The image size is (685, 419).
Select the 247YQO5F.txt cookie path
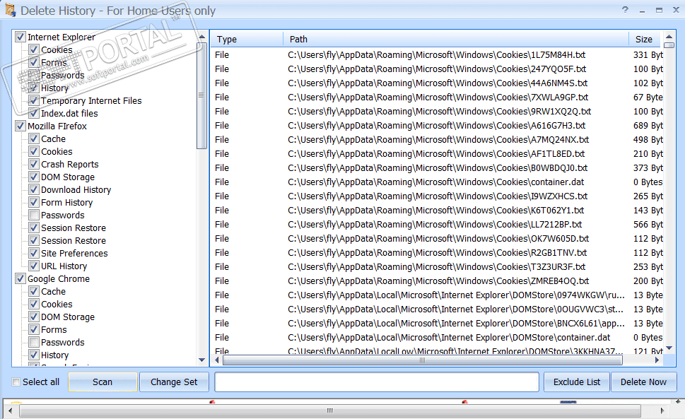tap(437, 69)
